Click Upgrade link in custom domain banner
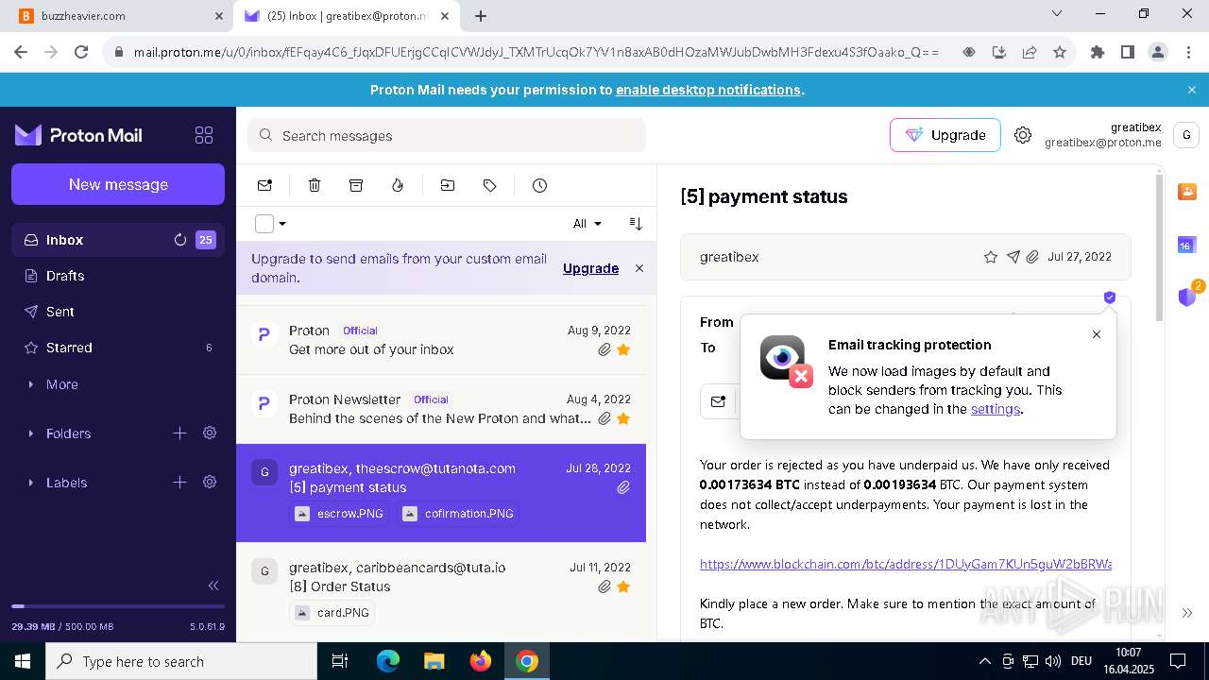Viewport: 1209px width, 680px height. 590,268
